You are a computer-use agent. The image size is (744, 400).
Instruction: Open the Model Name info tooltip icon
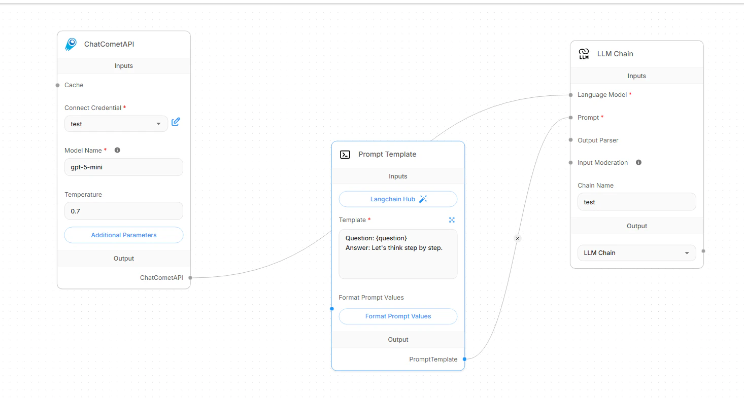[x=117, y=150]
